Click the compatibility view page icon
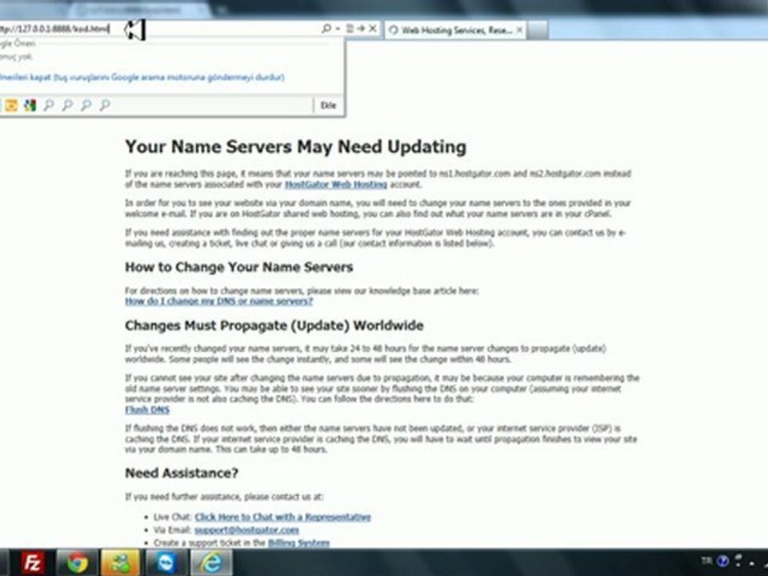Viewport: 768px width, 576px height. [350, 29]
